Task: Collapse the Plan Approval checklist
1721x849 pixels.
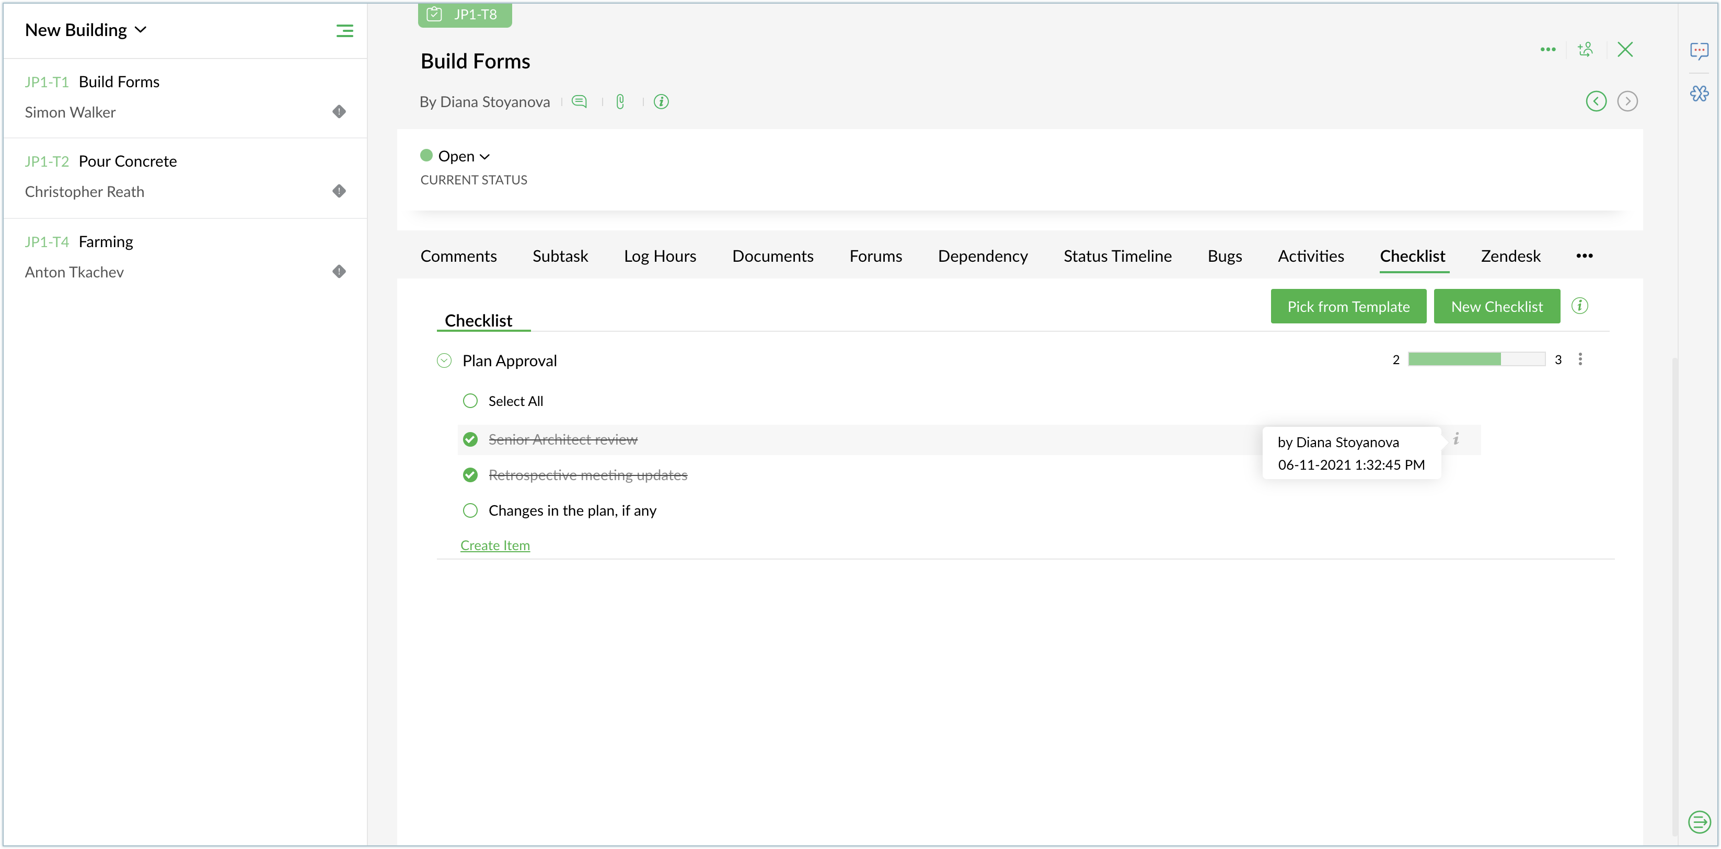Action: [444, 360]
